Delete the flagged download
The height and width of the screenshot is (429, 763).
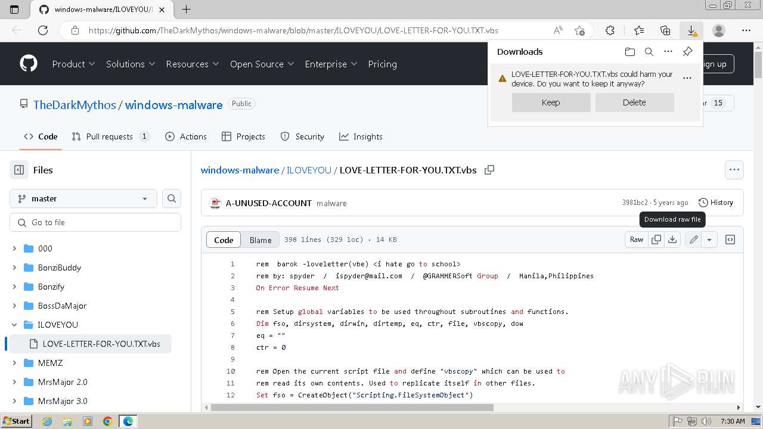pyautogui.click(x=634, y=102)
